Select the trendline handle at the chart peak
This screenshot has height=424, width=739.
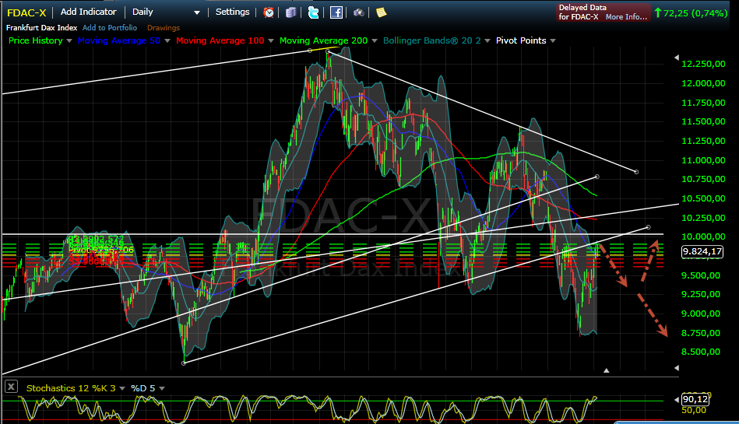tap(328, 51)
